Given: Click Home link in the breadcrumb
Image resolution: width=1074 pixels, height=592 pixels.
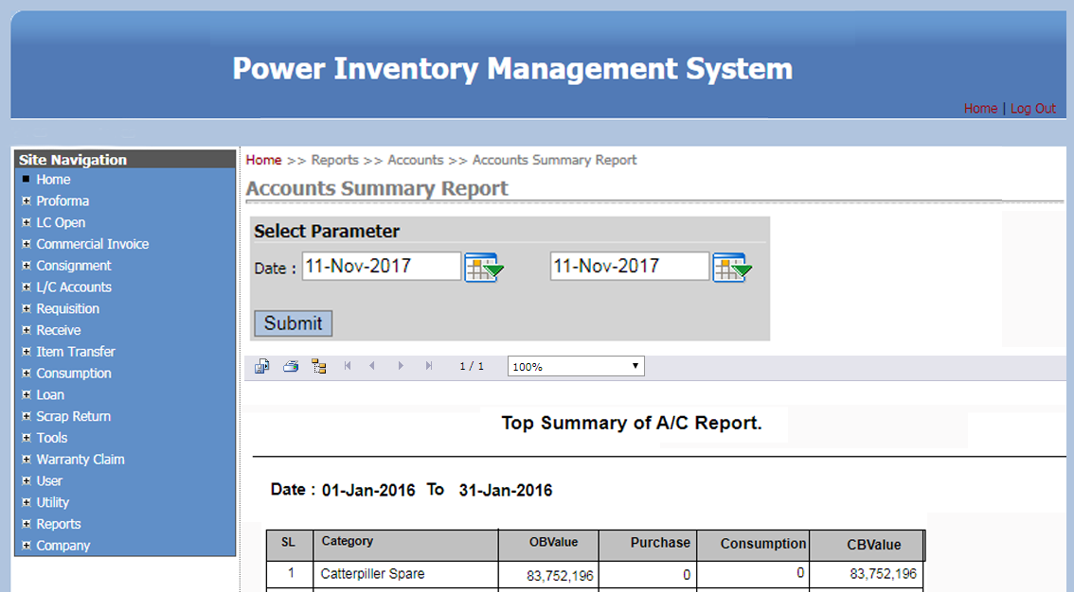Looking at the screenshot, I should click(263, 160).
